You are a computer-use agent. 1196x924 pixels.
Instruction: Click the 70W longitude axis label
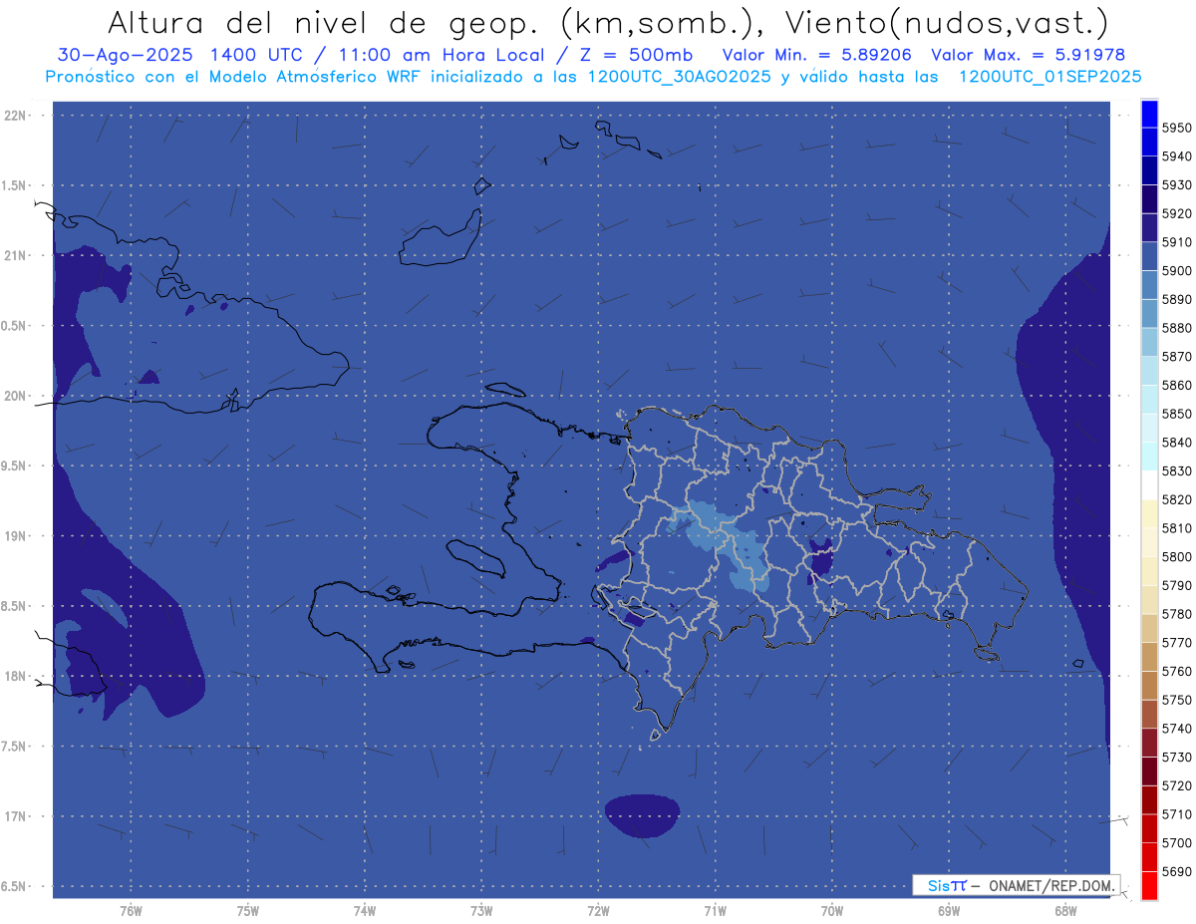[x=831, y=911]
